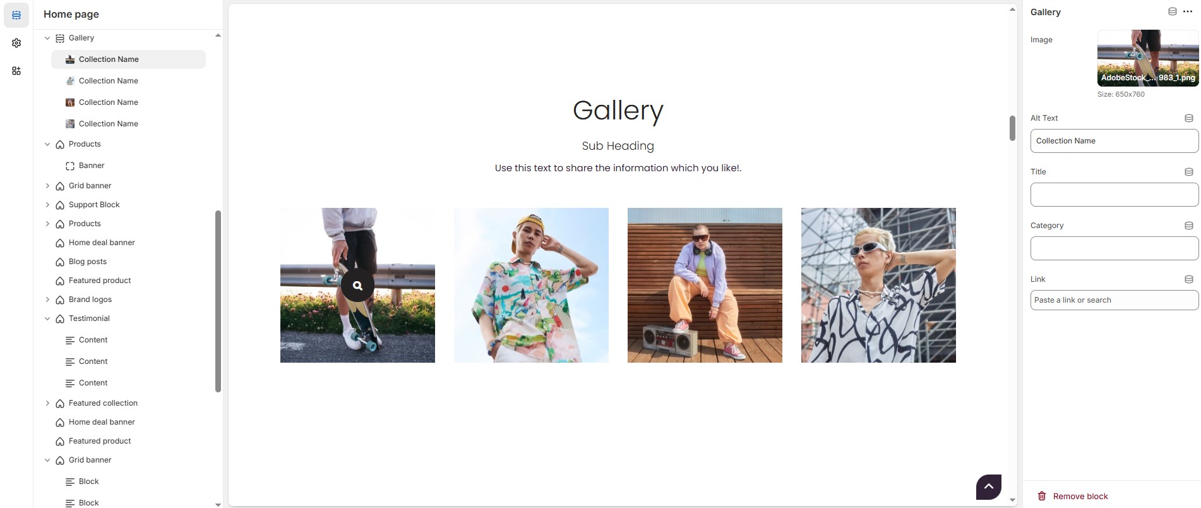Click the AdobeStock image thumbnail in panel
This screenshot has height=508, width=1201.
1148,58
